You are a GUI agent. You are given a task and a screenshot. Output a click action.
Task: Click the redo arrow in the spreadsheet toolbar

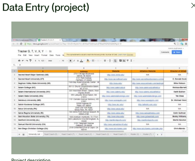click(27, 61)
